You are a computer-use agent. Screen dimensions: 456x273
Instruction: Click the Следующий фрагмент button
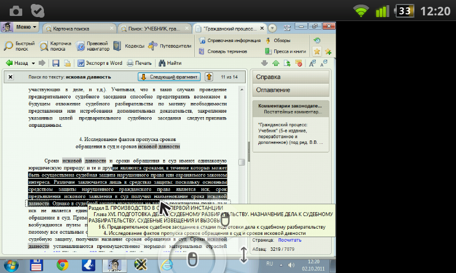pos(169,77)
